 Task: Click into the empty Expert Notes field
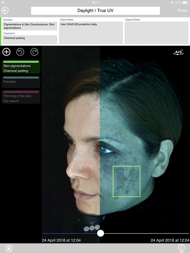pyautogui.click(x=157, y=33)
